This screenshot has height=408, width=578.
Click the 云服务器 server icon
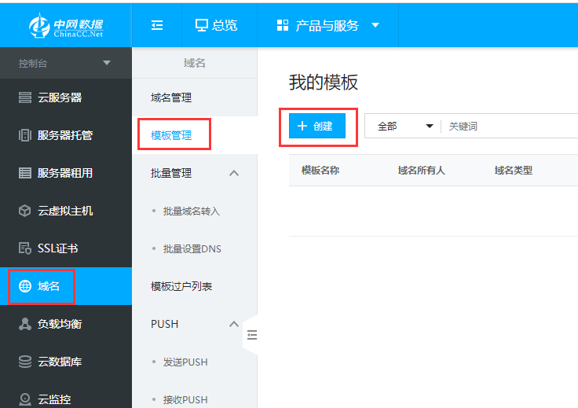click(25, 97)
